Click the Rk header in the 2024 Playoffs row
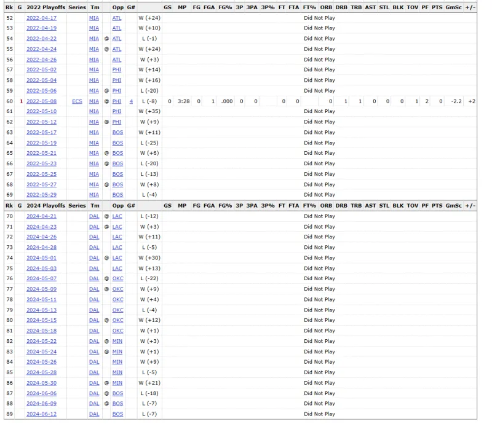Image resolution: width=492 pixels, height=424 pixels. pyautogui.click(x=9, y=206)
